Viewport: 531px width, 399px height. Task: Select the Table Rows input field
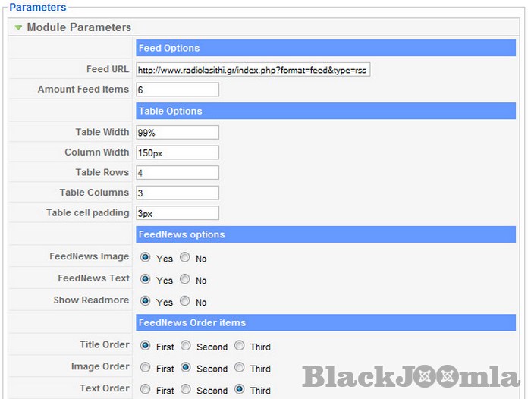pyautogui.click(x=178, y=173)
